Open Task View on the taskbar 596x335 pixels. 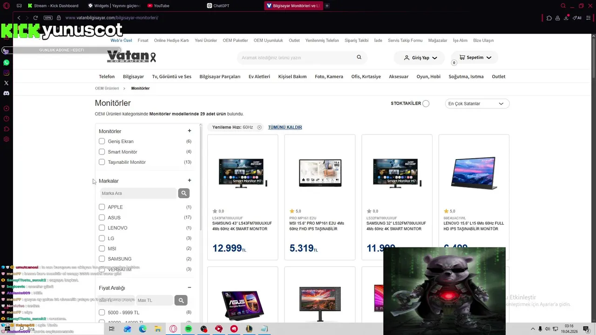[x=112, y=329]
